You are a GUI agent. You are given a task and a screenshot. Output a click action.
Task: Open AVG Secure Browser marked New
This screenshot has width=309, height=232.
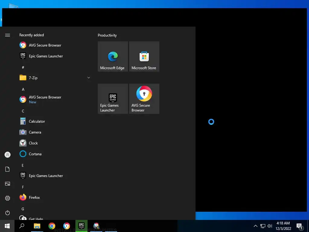[x=55, y=99]
